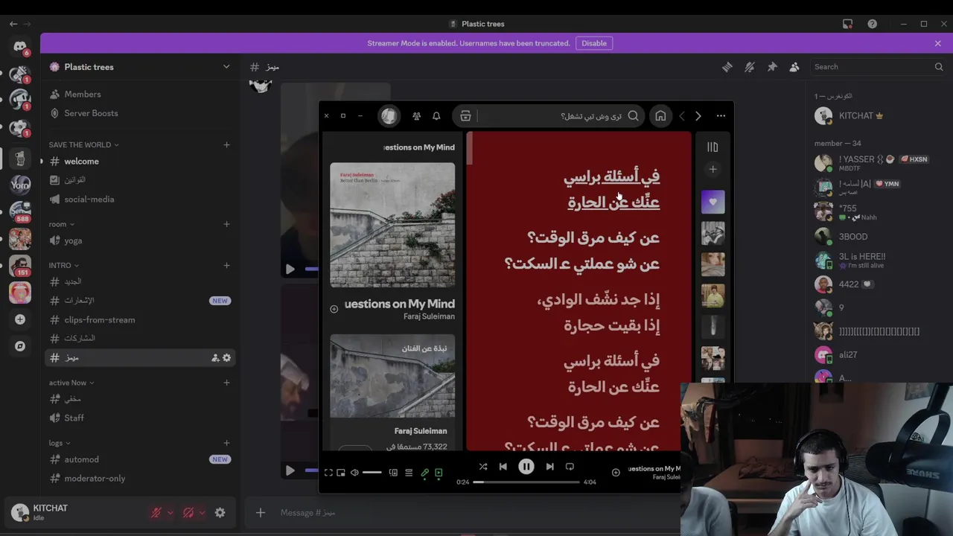Toggle Spotify shuffle
953x536 pixels.
tap(483, 467)
